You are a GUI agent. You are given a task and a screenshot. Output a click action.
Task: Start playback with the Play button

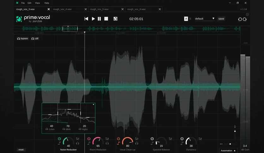tap(93, 19)
